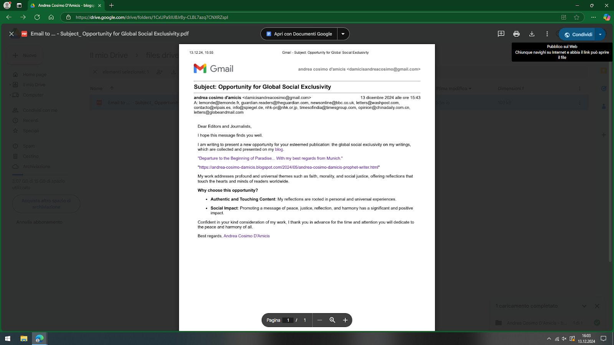Expand the Apri con dropdown arrow

(x=343, y=34)
